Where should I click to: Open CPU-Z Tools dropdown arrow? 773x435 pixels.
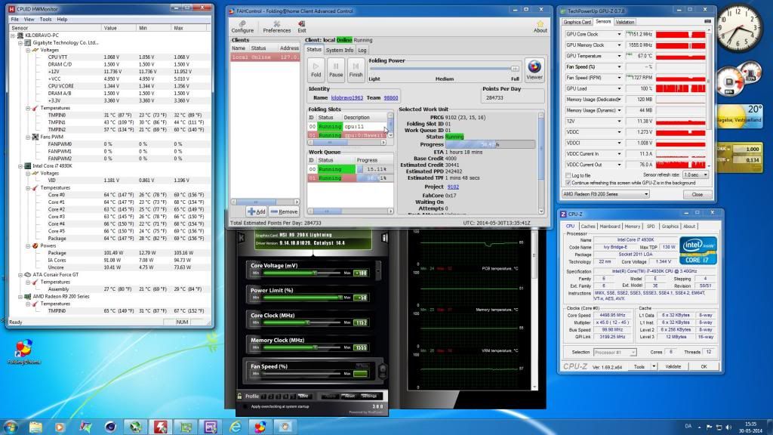[654, 366]
